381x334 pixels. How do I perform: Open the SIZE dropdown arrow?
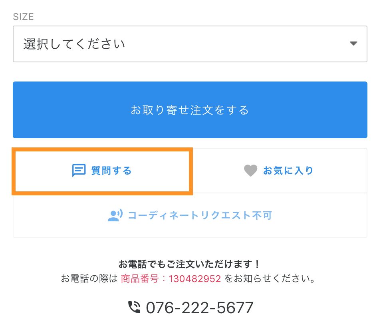[x=353, y=44]
